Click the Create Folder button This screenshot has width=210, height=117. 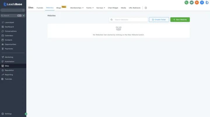point(159,19)
